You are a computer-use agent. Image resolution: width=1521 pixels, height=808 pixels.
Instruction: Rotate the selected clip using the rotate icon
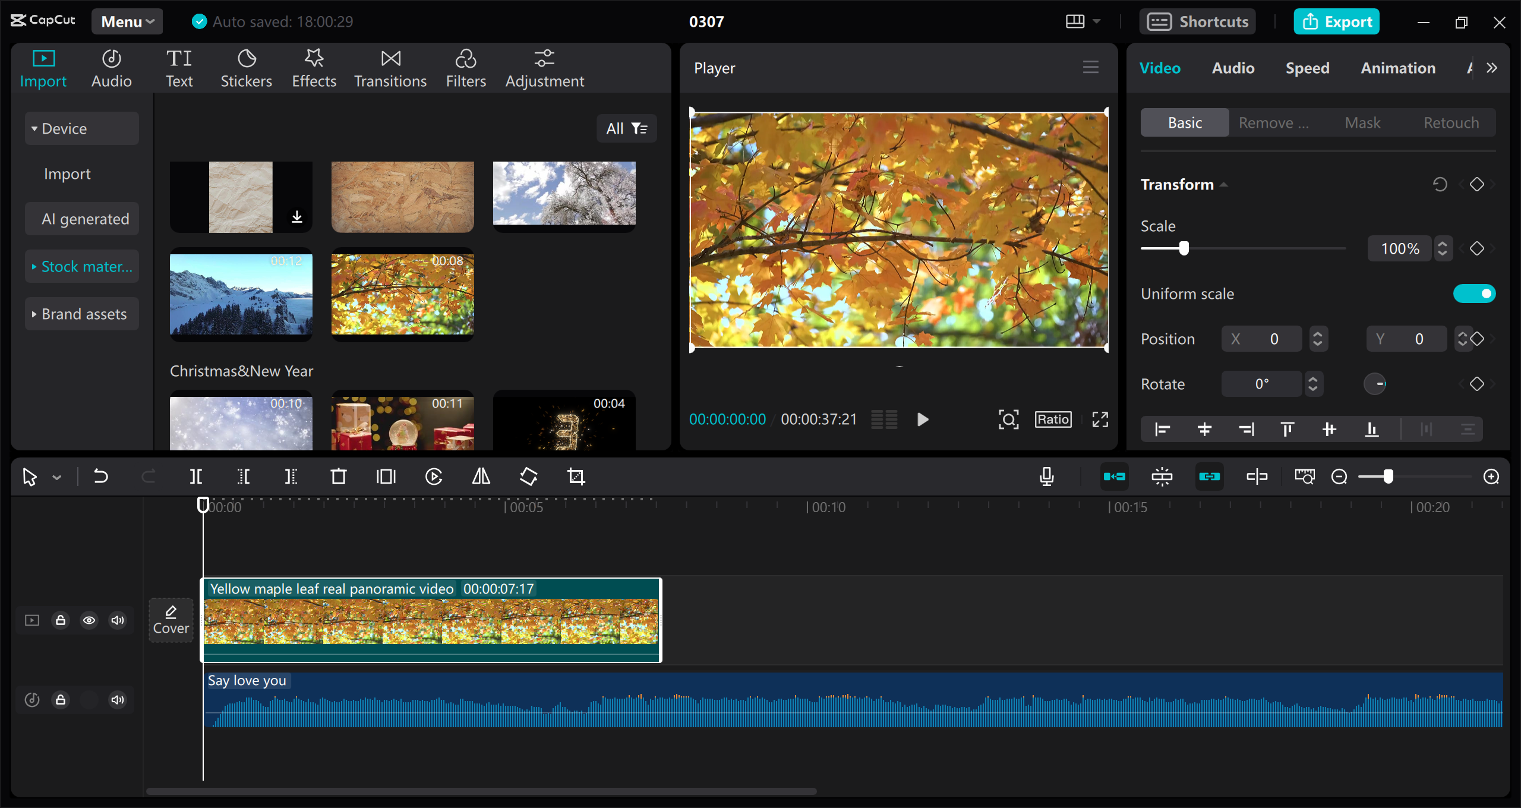point(528,476)
